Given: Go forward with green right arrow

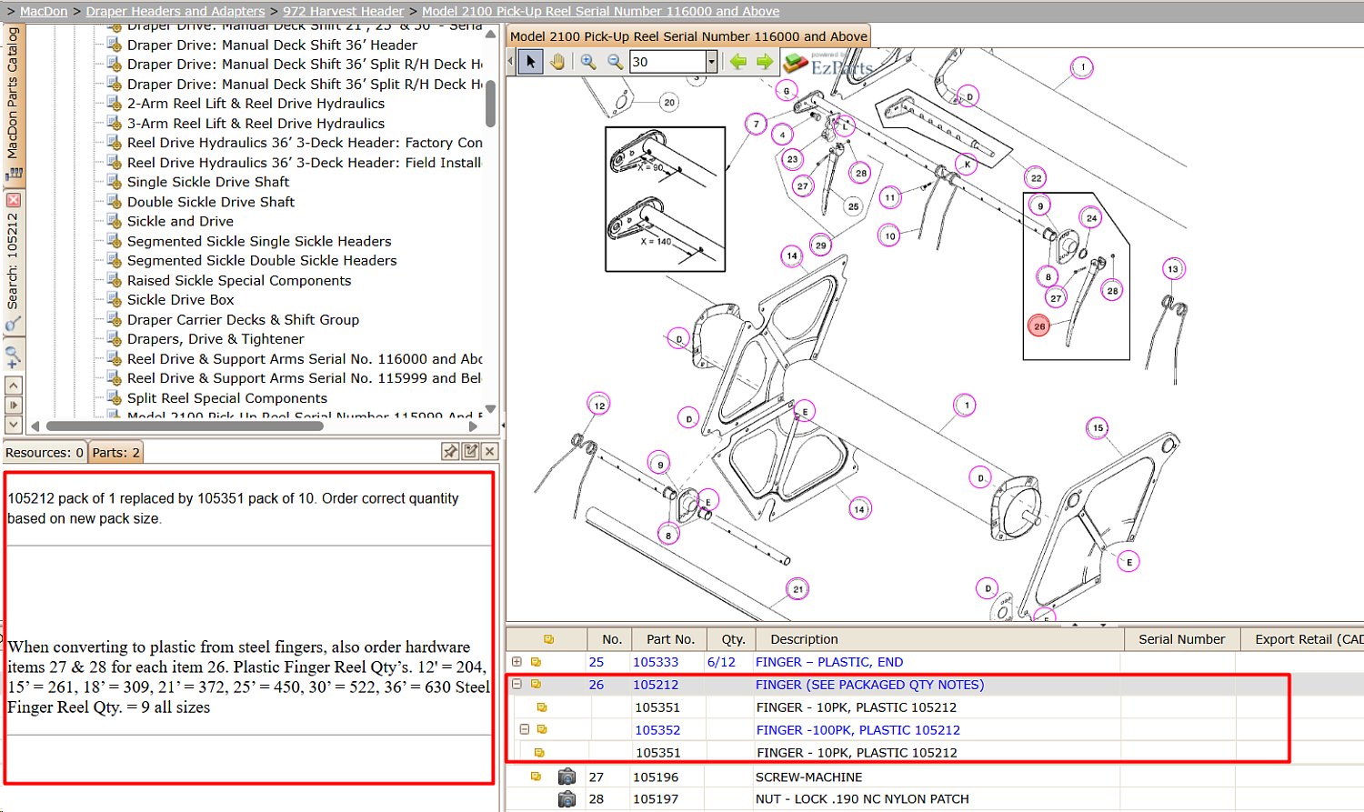Looking at the screenshot, I should click(765, 62).
